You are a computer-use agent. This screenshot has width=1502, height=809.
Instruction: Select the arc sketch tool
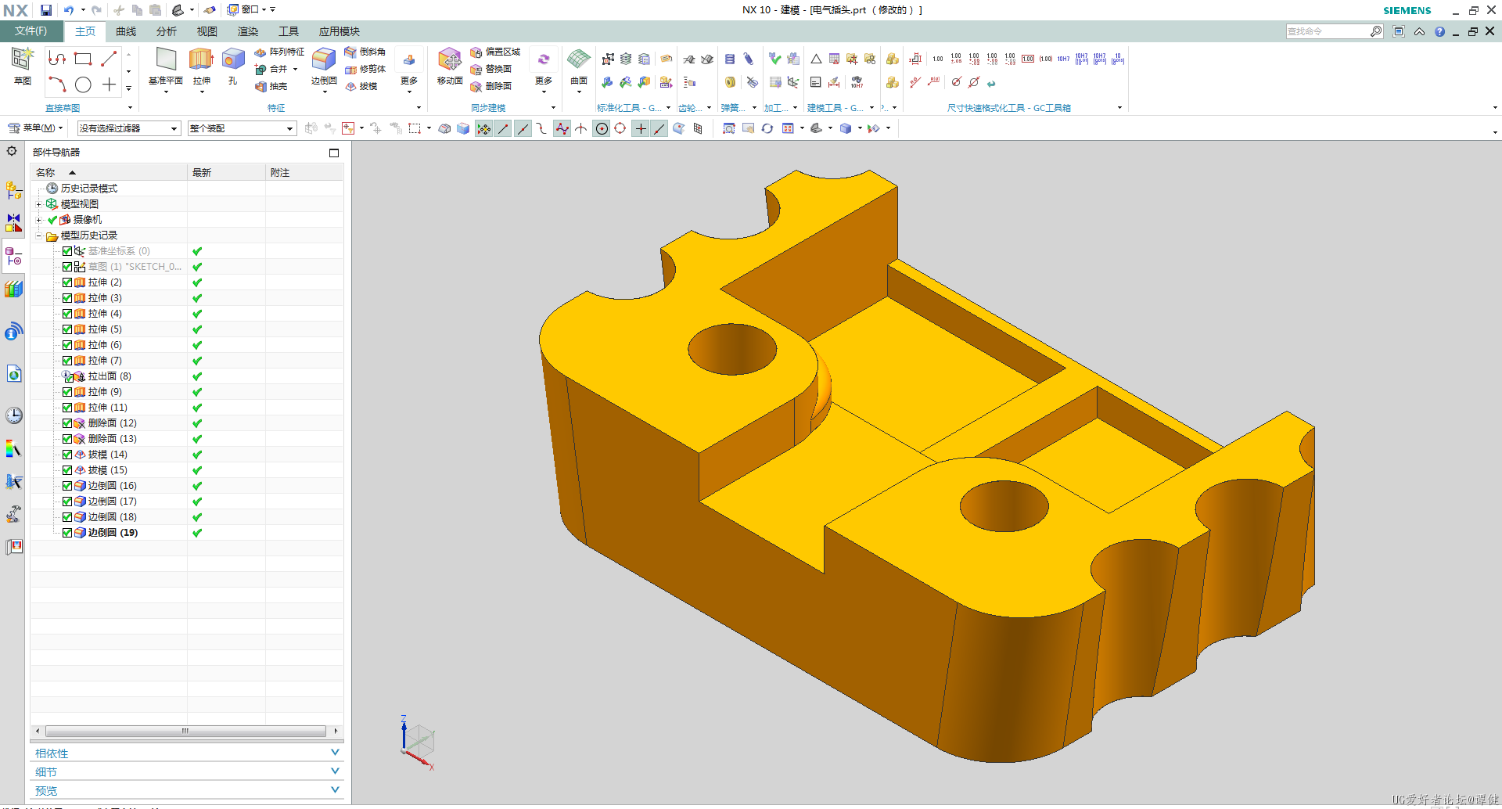[x=57, y=84]
